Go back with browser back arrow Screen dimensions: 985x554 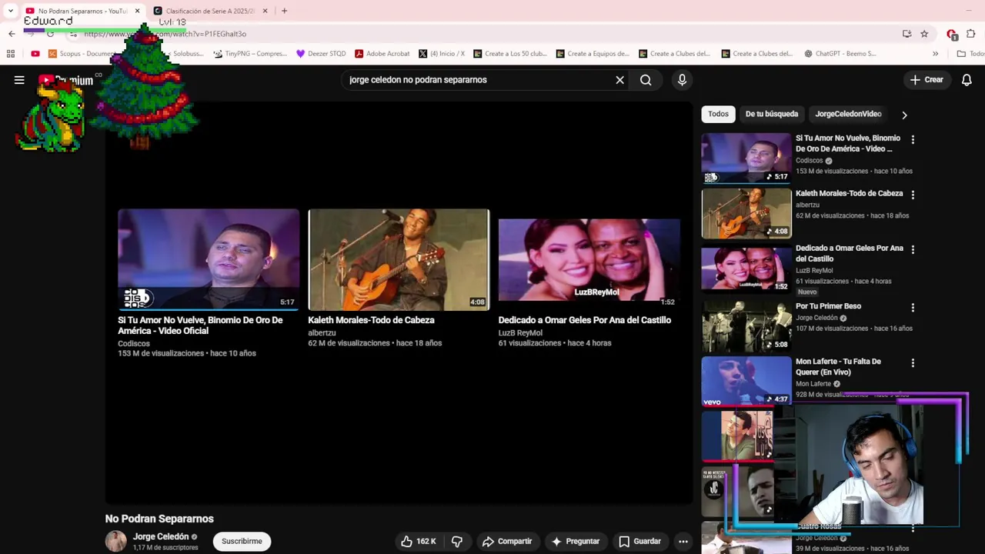[x=12, y=34]
